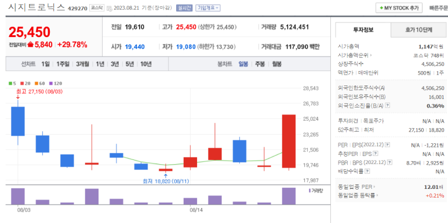Click the 08/14 date label on the chart axis
This screenshot has width=448, height=223.
196,210
